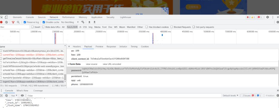279x108 pixels.
Task: Import a HAR file (up arrow icon)
Action: (89, 22)
